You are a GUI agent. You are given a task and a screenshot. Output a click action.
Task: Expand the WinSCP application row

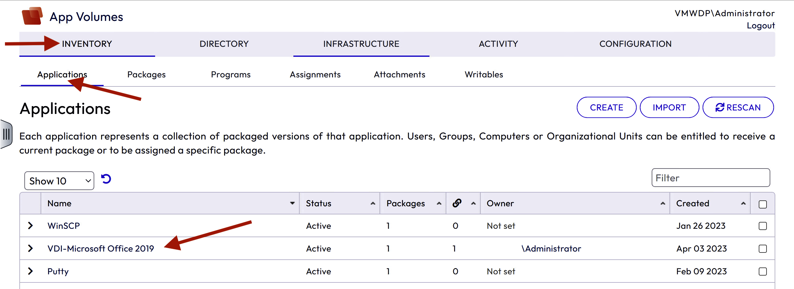pos(30,226)
